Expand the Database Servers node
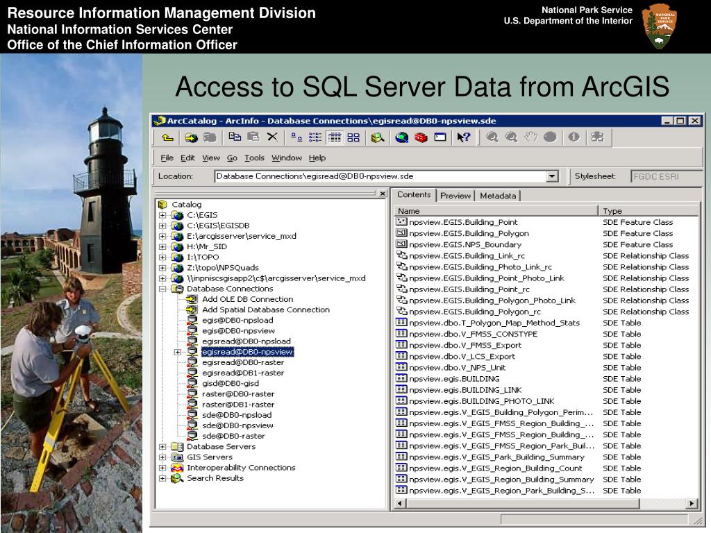Image resolution: width=711 pixels, height=533 pixels. [162, 447]
